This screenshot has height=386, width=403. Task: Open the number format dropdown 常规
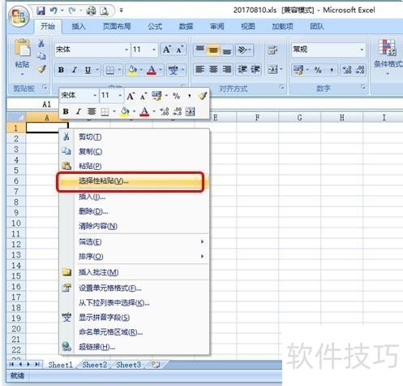362,50
